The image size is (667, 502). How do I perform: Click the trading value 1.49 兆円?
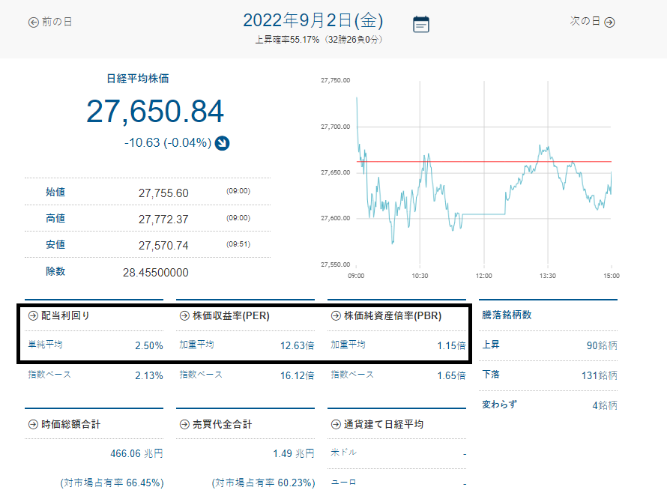(294, 453)
